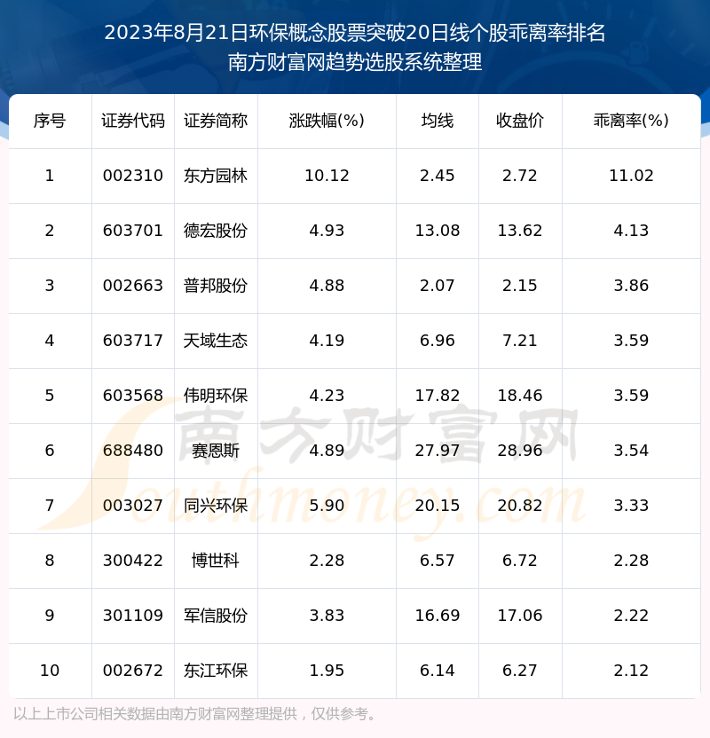Viewport: 710px width, 738px height.
Task: Click the 4.13 deviation rate
Action: point(631,231)
